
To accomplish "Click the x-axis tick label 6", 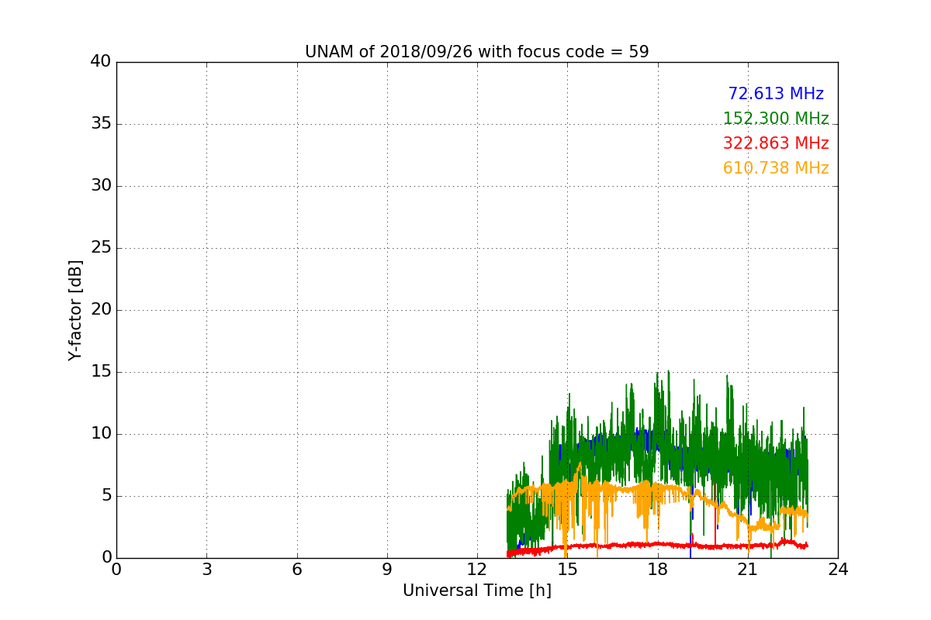I will tap(297, 570).
